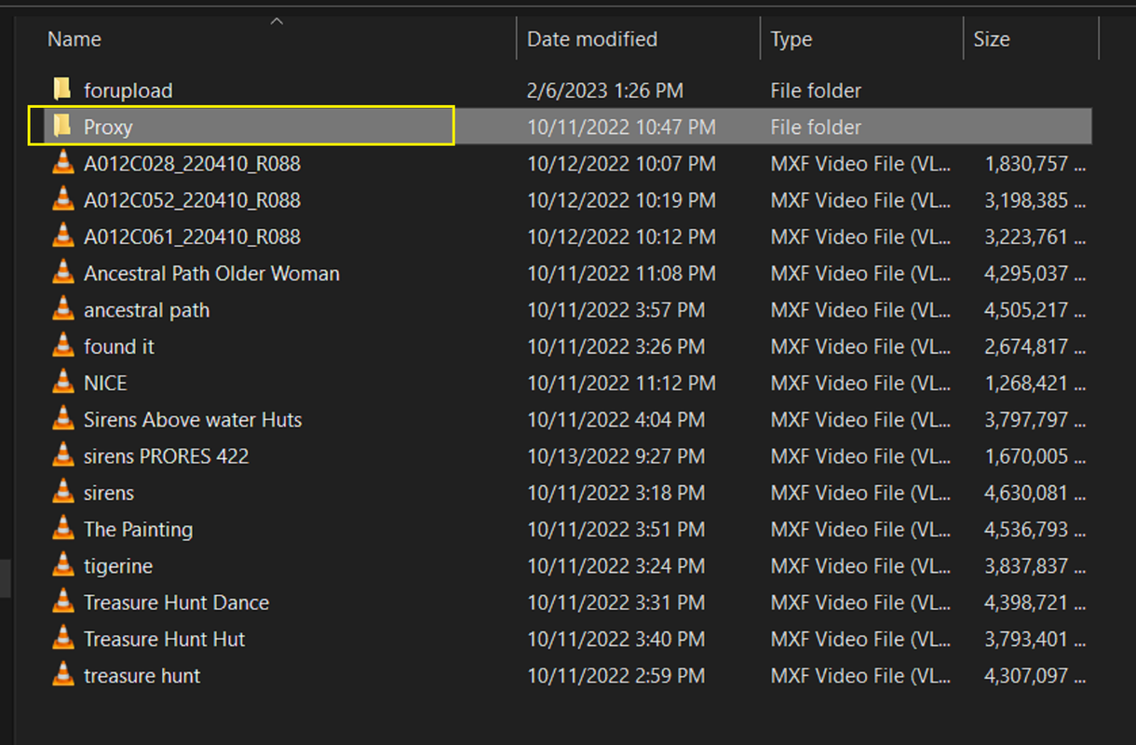Sort files by the Name column header
Image resolution: width=1136 pixels, height=745 pixels.
74,39
